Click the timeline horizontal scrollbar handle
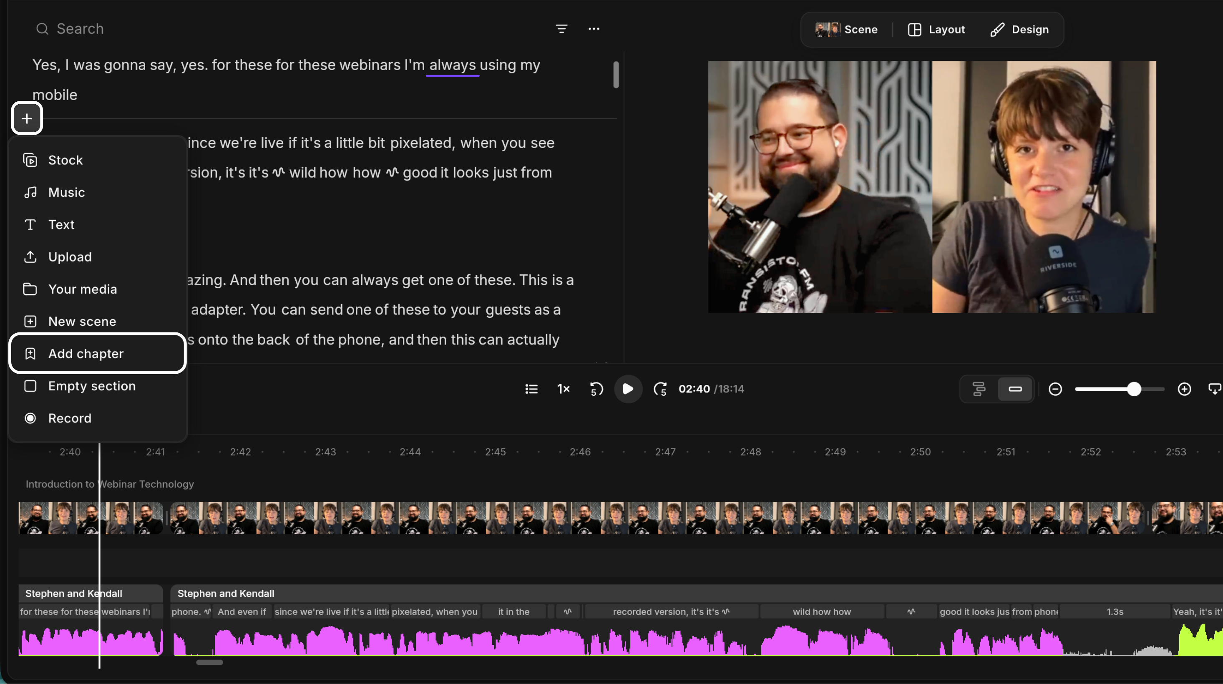Image resolution: width=1223 pixels, height=684 pixels. coord(209,662)
